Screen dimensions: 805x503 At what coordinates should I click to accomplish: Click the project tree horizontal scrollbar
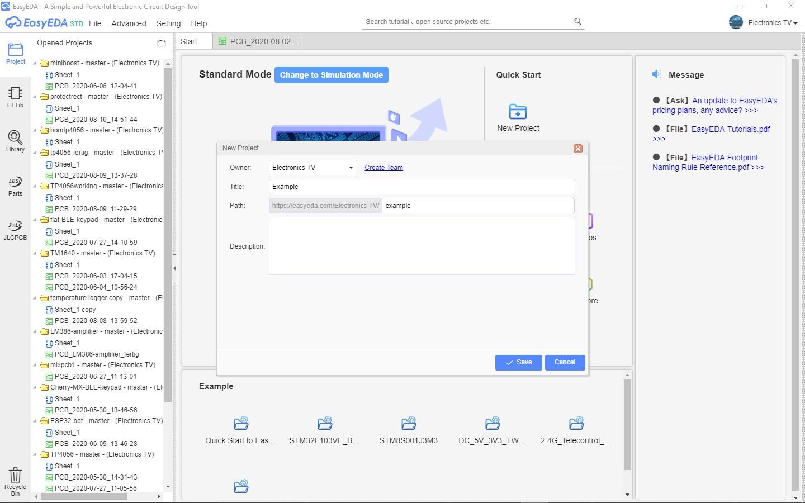click(x=84, y=496)
